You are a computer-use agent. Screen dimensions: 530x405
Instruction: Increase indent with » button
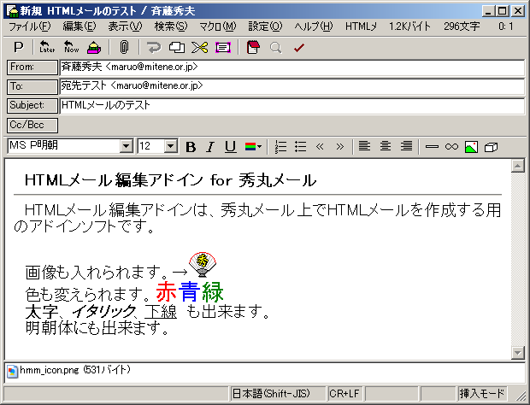coord(339,147)
